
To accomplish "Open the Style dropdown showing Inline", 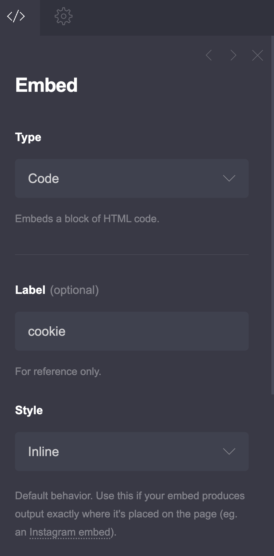I will pyautogui.click(x=131, y=451).
